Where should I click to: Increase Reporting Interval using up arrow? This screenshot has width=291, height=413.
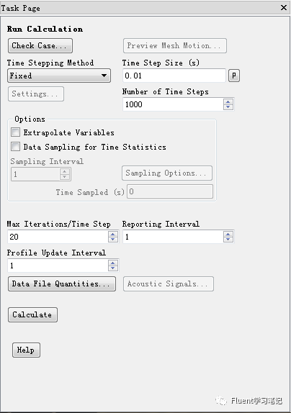(228, 234)
